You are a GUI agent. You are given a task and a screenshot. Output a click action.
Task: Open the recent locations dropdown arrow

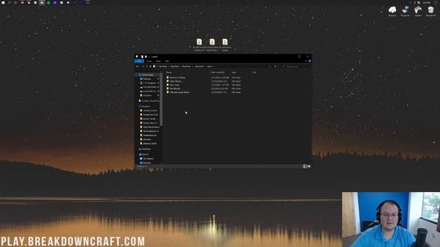146,67
